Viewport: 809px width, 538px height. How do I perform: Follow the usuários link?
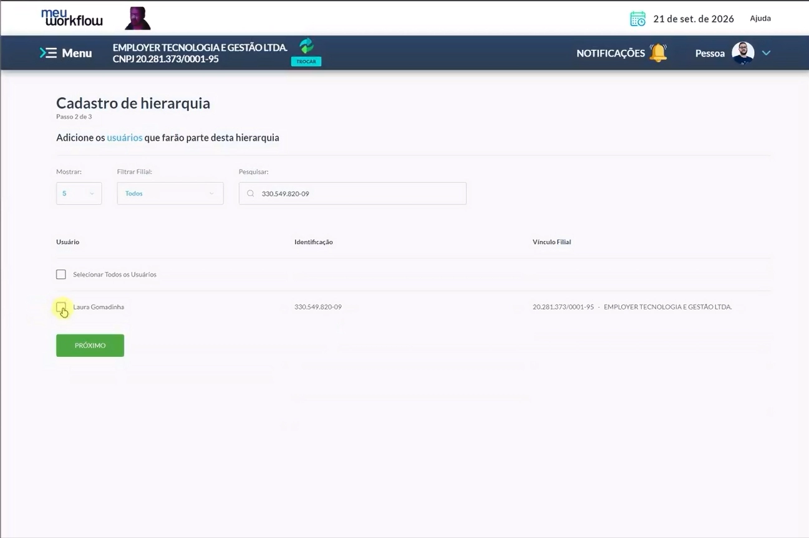[x=125, y=138]
